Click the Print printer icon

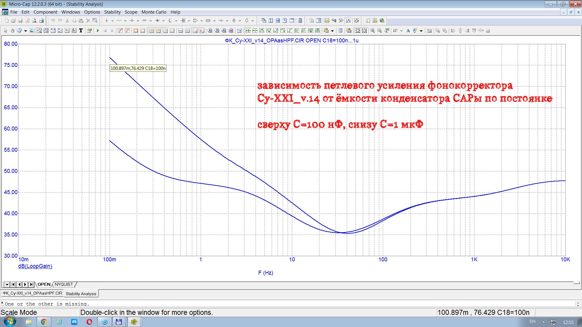click(41, 21)
